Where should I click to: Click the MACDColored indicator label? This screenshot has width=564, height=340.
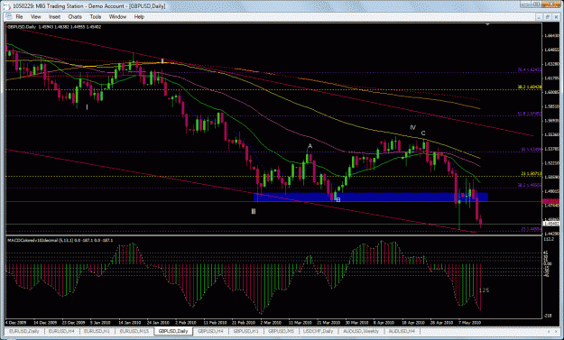60,240
